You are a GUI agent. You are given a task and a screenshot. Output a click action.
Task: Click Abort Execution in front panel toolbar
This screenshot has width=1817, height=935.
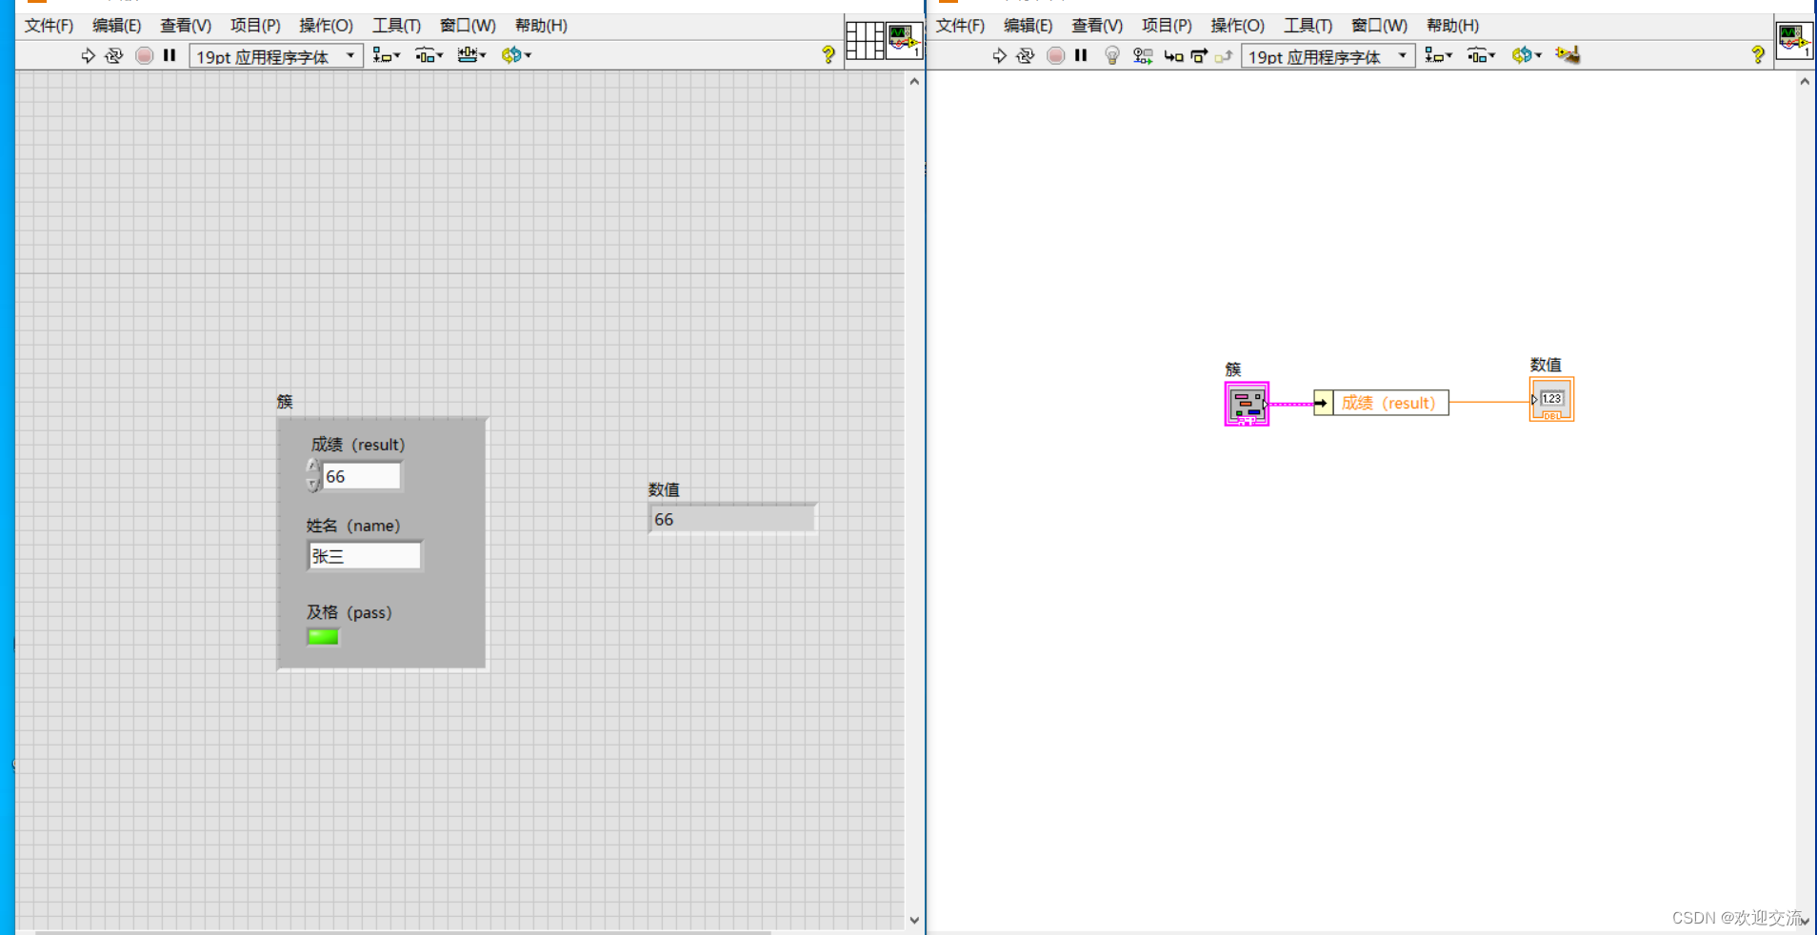pos(144,55)
